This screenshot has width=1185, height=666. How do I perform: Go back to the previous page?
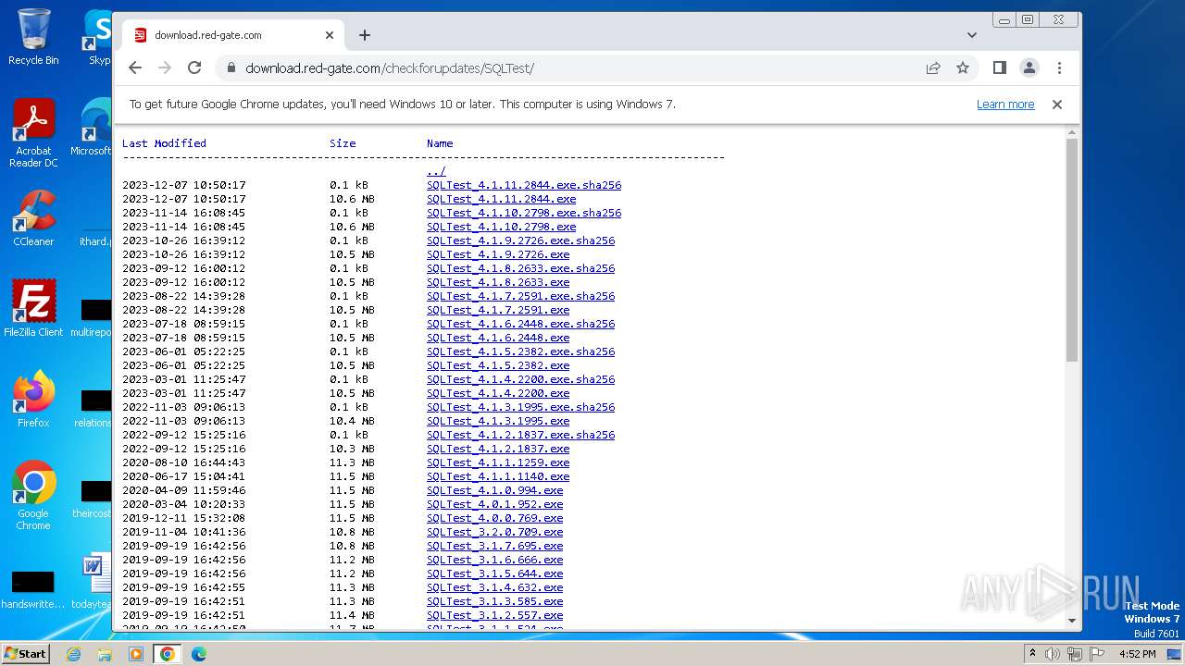tap(135, 68)
